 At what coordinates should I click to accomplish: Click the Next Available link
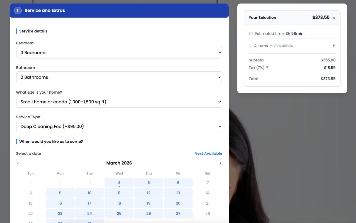click(x=208, y=153)
